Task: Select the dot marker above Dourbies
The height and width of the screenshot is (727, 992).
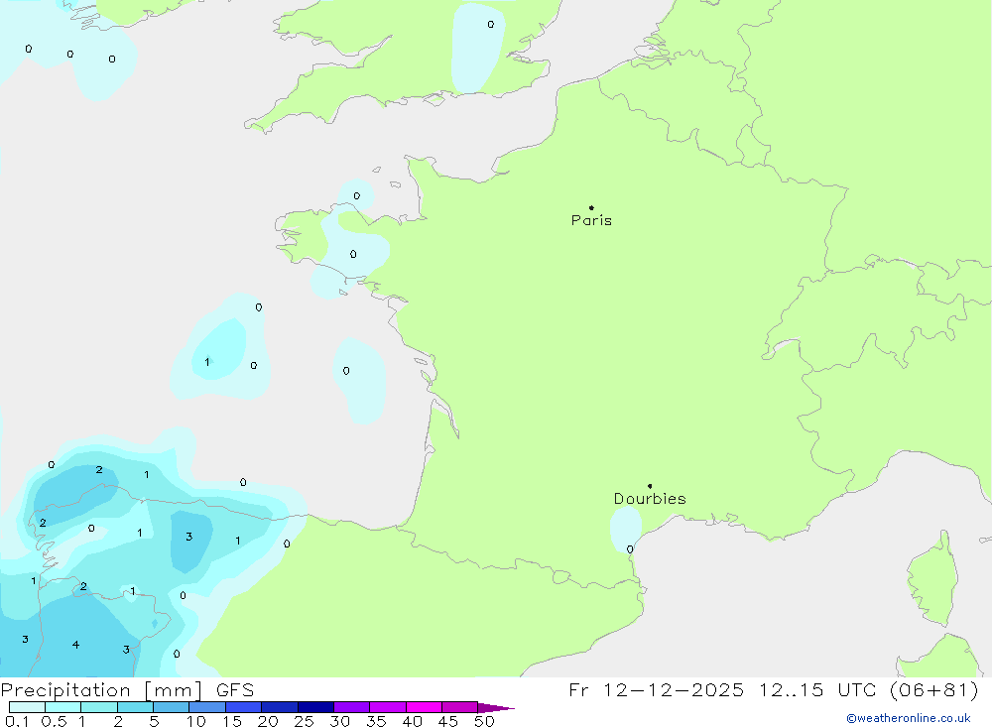Action: click(x=650, y=486)
